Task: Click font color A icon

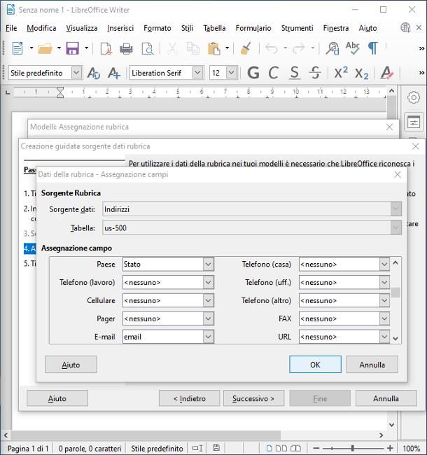Action: click(x=387, y=73)
